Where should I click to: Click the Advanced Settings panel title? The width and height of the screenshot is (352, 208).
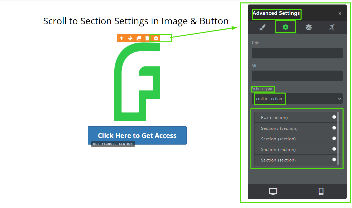276,13
